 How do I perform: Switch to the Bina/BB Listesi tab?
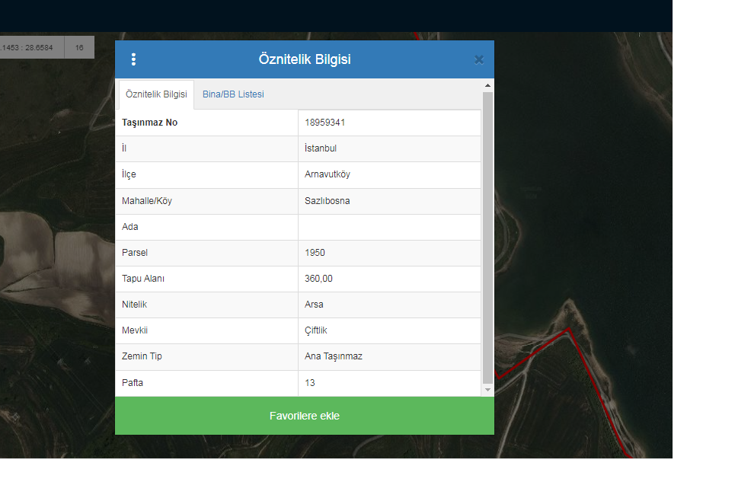tap(233, 94)
